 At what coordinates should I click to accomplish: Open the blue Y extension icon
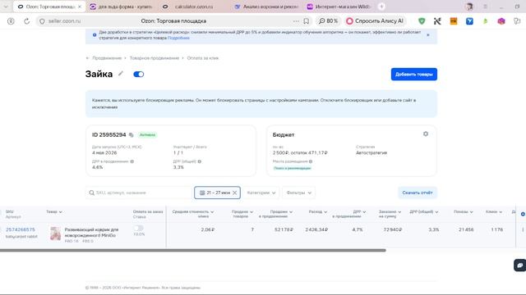[469, 21]
